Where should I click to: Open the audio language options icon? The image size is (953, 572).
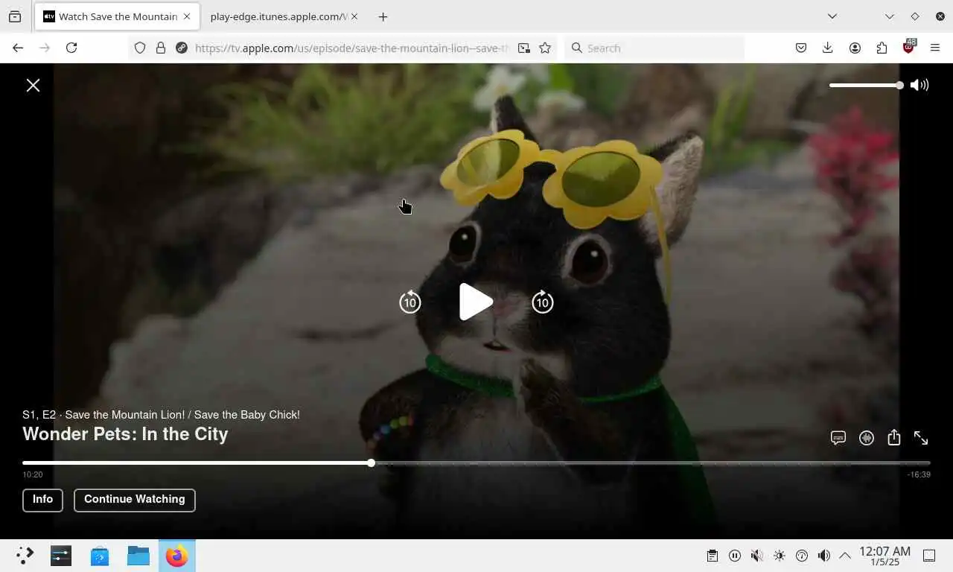867,438
